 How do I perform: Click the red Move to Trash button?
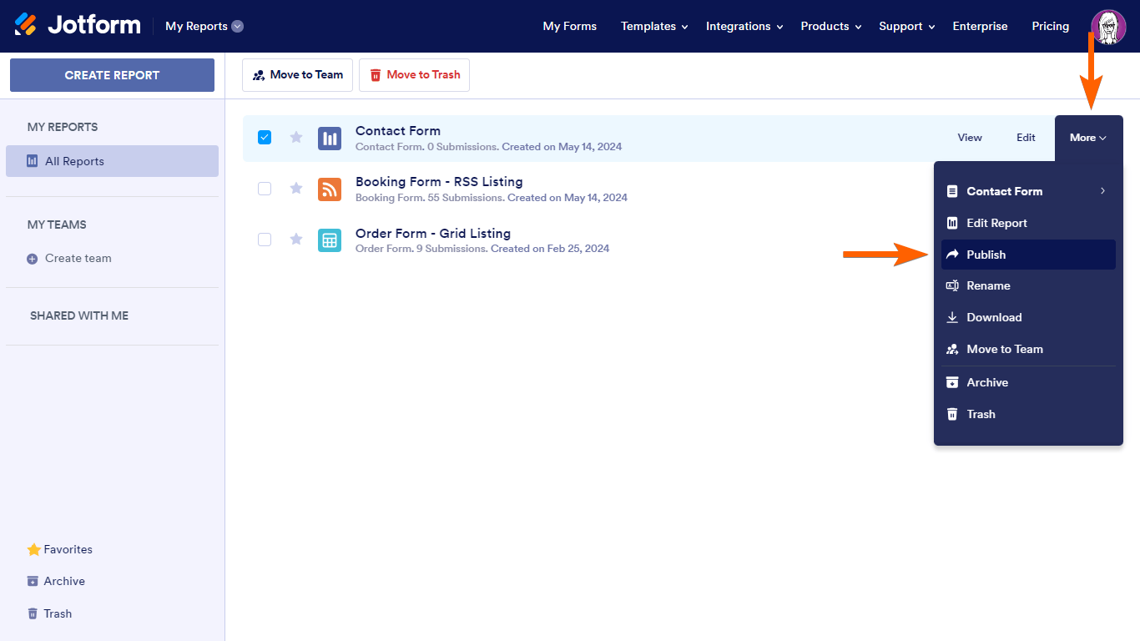[414, 75]
